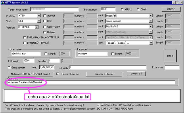The width and height of the screenshot is (184, 113).
Task: Click the HTTP factory title bar icon
Action: pos(3,3)
